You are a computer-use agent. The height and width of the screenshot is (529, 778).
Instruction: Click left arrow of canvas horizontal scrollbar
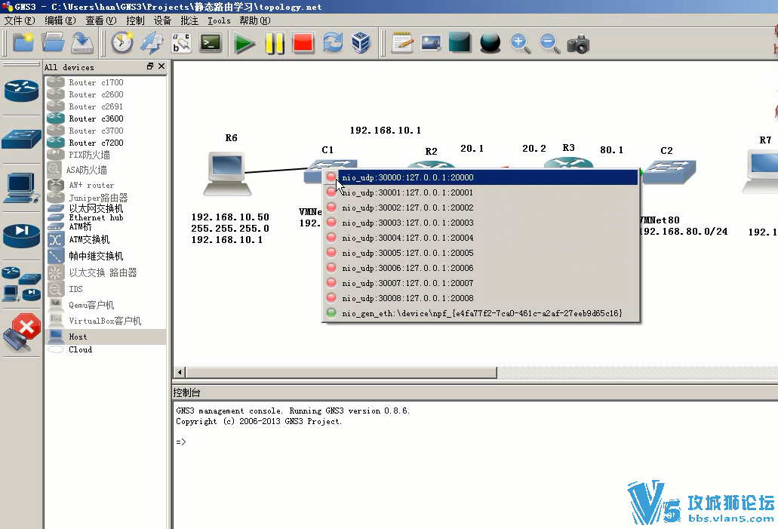(180, 372)
